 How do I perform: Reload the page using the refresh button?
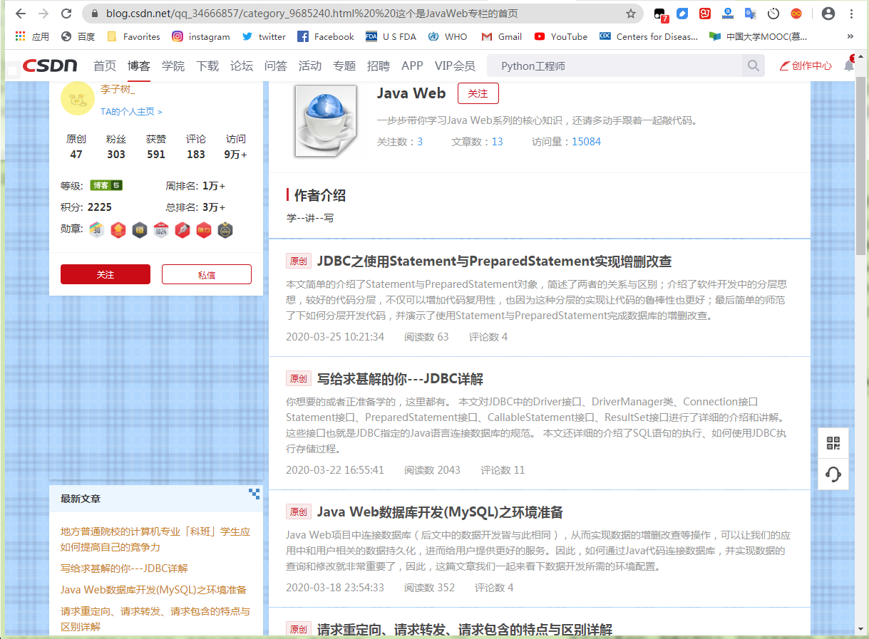click(x=66, y=14)
